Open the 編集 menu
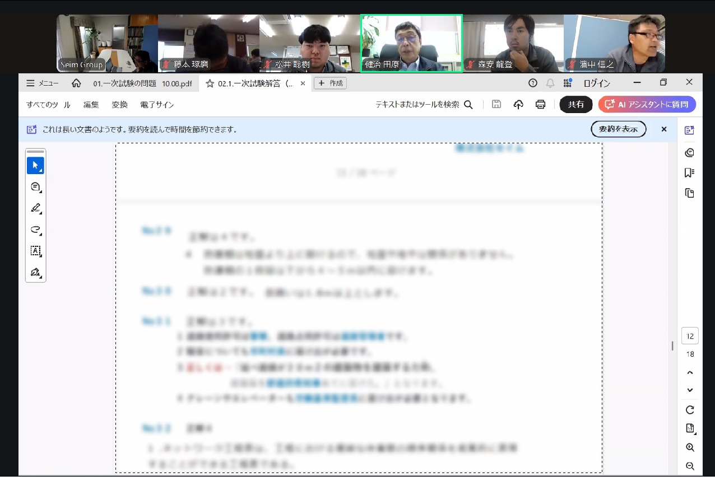 91,105
